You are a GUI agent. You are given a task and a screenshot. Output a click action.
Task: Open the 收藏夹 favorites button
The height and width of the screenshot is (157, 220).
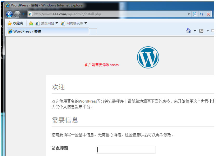pos(15,23)
